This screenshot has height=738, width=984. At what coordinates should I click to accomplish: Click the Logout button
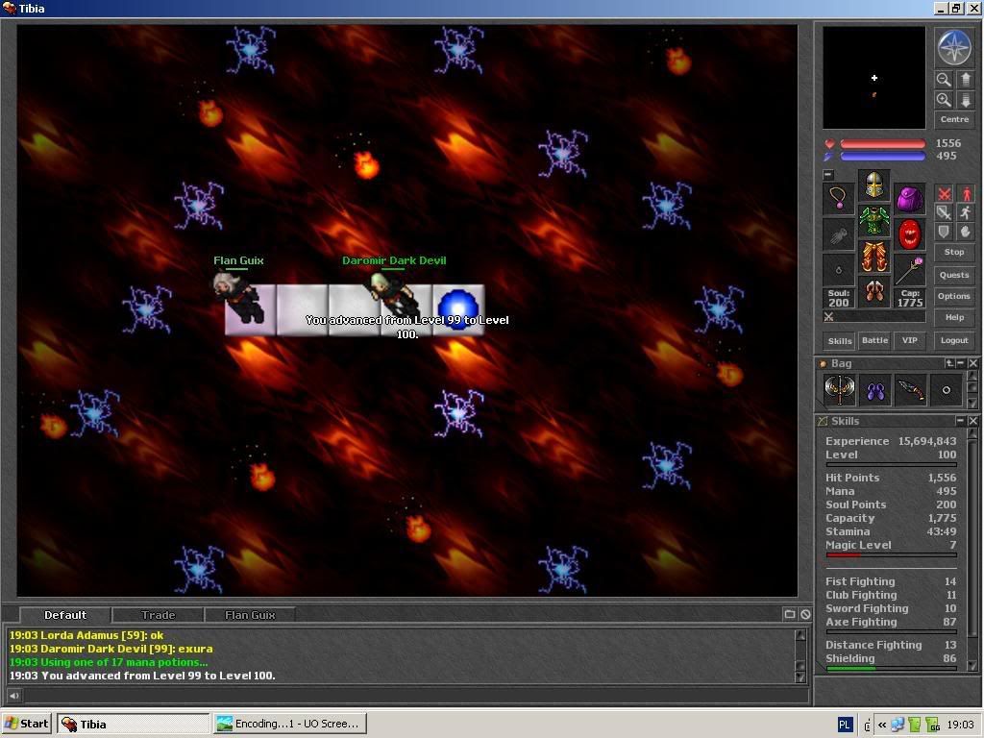[954, 340]
